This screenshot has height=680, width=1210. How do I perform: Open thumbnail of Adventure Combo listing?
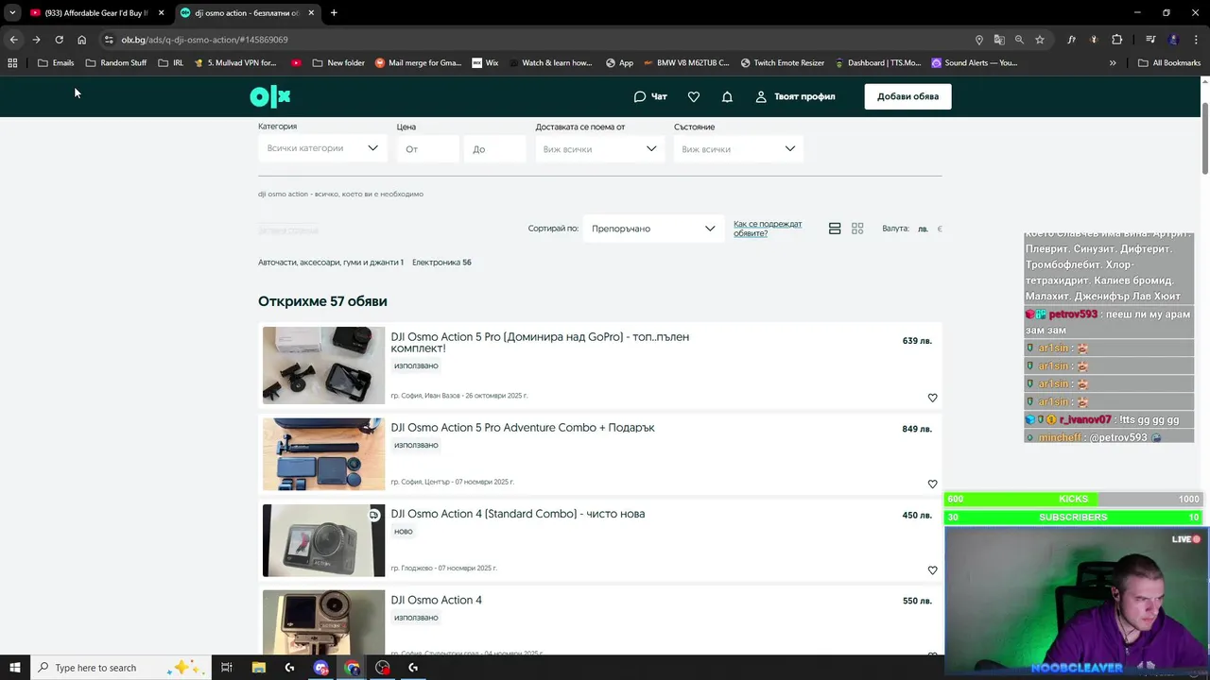point(323,454)
